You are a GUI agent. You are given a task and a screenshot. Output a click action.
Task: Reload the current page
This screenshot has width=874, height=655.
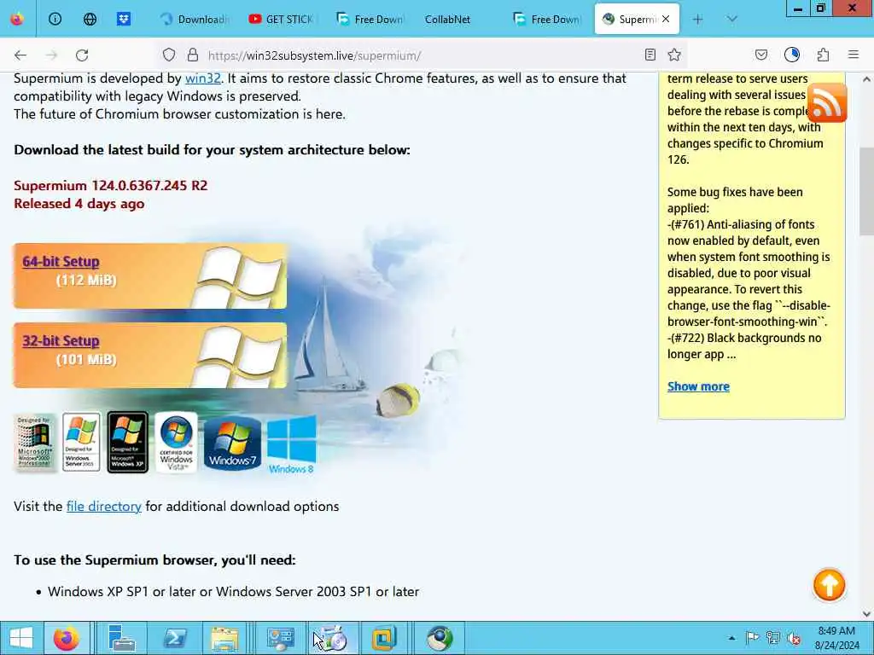(x=82, y=55)
